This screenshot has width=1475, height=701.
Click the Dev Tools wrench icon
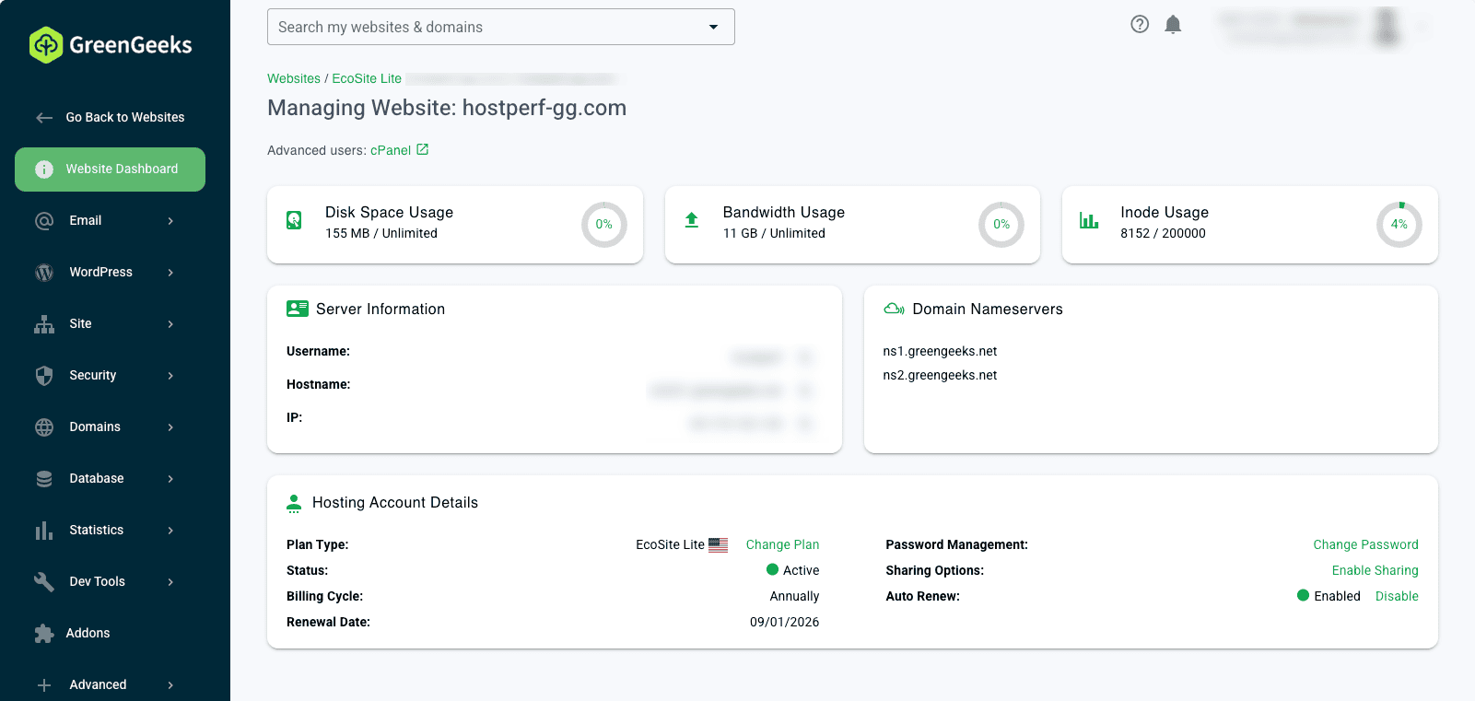[44, 582]
